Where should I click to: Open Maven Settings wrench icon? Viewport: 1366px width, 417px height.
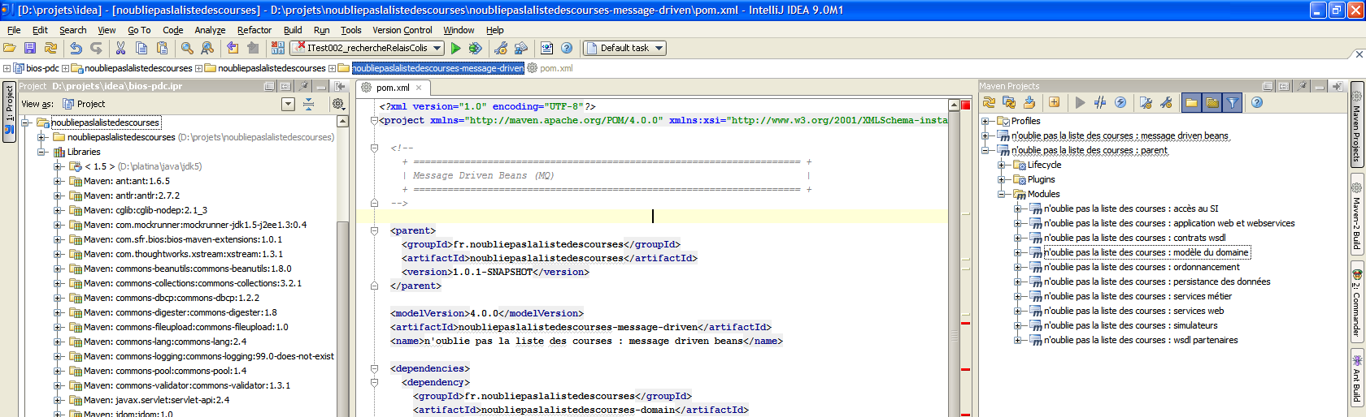pyautogui.click(x=1166, y=103)
